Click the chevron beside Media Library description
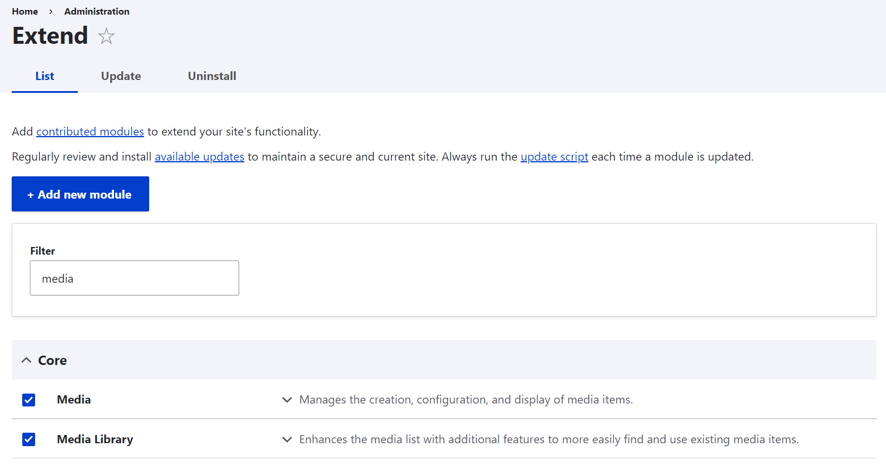 tap(287, 439)
